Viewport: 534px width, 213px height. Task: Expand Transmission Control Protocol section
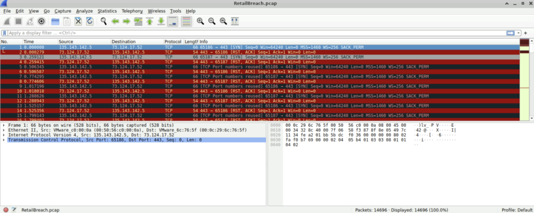tap(4, 140)
